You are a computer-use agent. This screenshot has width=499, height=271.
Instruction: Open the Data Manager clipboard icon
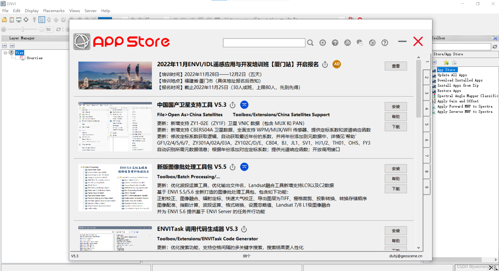12,20
